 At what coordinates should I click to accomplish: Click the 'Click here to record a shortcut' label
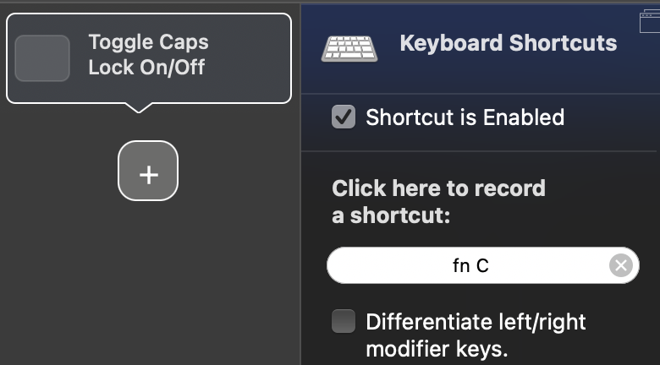[x=438, y=188]
